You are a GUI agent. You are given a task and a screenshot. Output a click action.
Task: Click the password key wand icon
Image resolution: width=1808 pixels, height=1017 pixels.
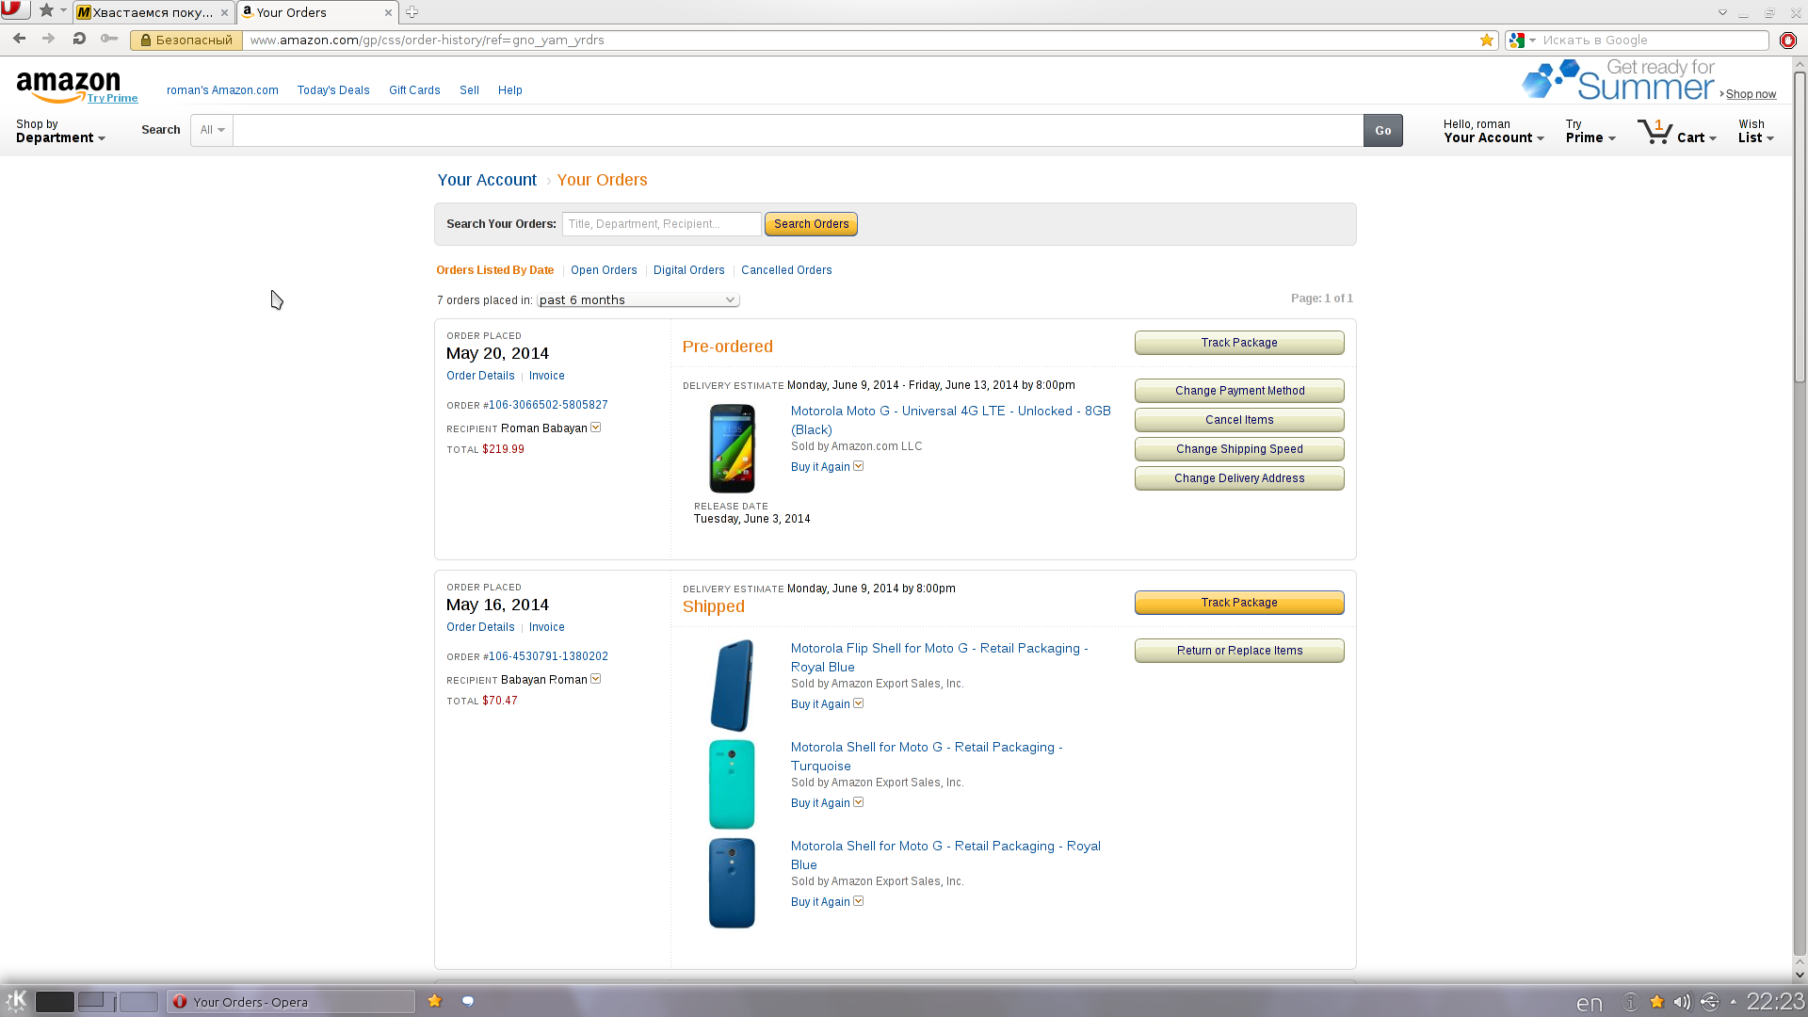click(x=109, y=39)
